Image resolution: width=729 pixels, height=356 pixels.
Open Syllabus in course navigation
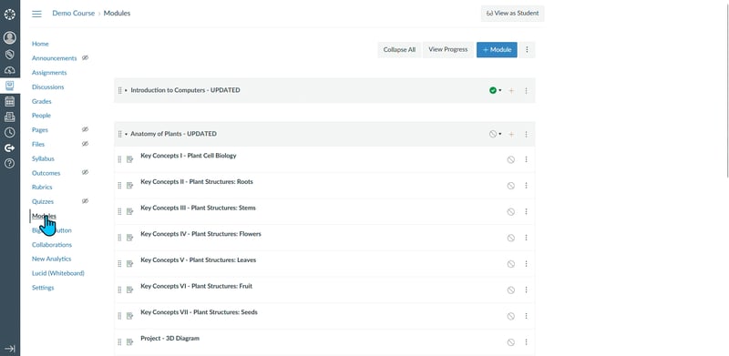pos(43,158)
